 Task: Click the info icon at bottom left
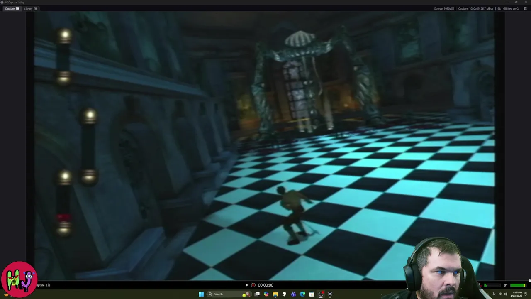tap(48, 285)
